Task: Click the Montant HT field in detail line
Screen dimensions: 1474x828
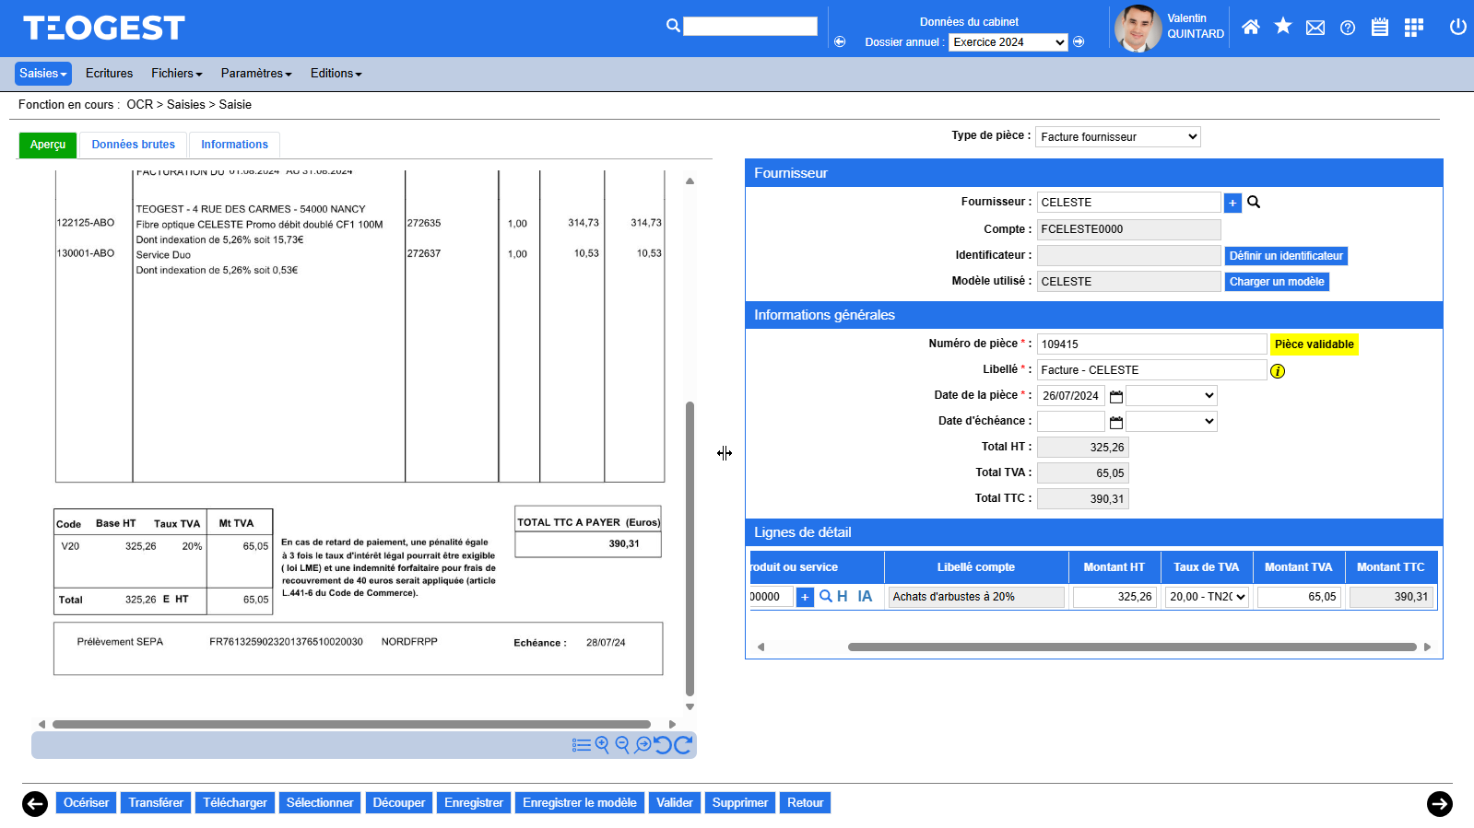Action: tap(1114, 597)
